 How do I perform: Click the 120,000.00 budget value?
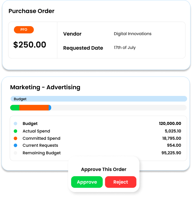(170, 123)
